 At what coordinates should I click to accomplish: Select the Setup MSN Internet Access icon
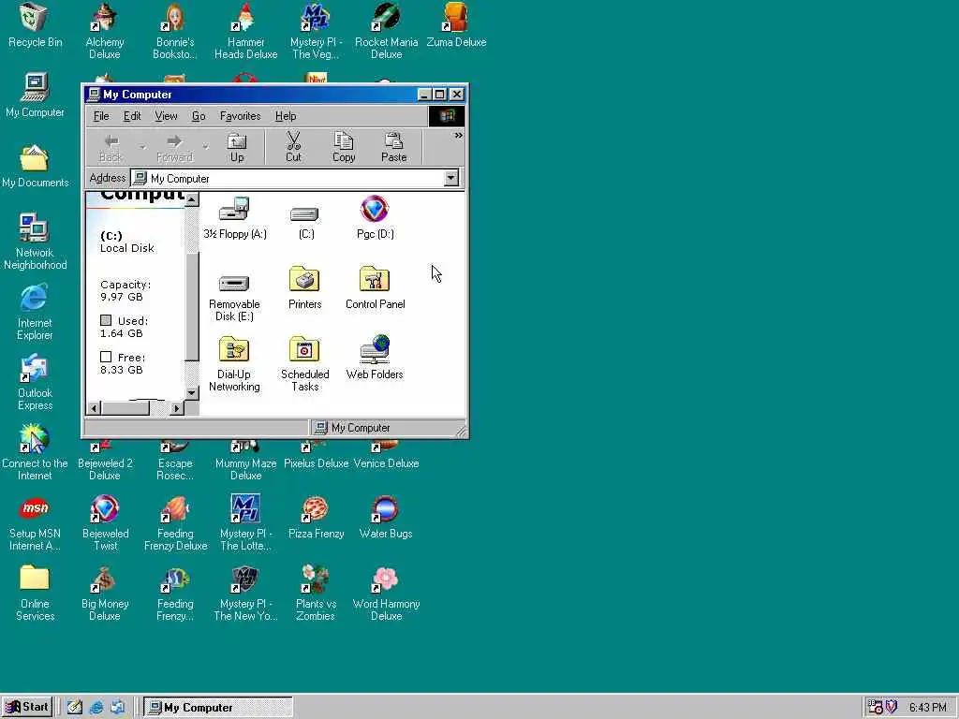(x=35, y=523)
